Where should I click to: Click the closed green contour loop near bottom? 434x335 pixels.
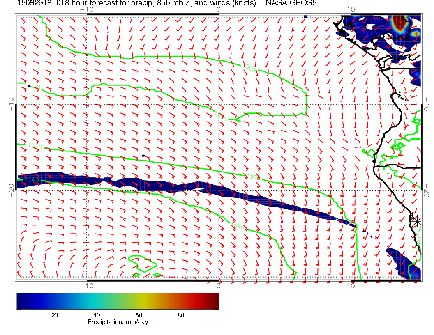click(x=141, y=264)
